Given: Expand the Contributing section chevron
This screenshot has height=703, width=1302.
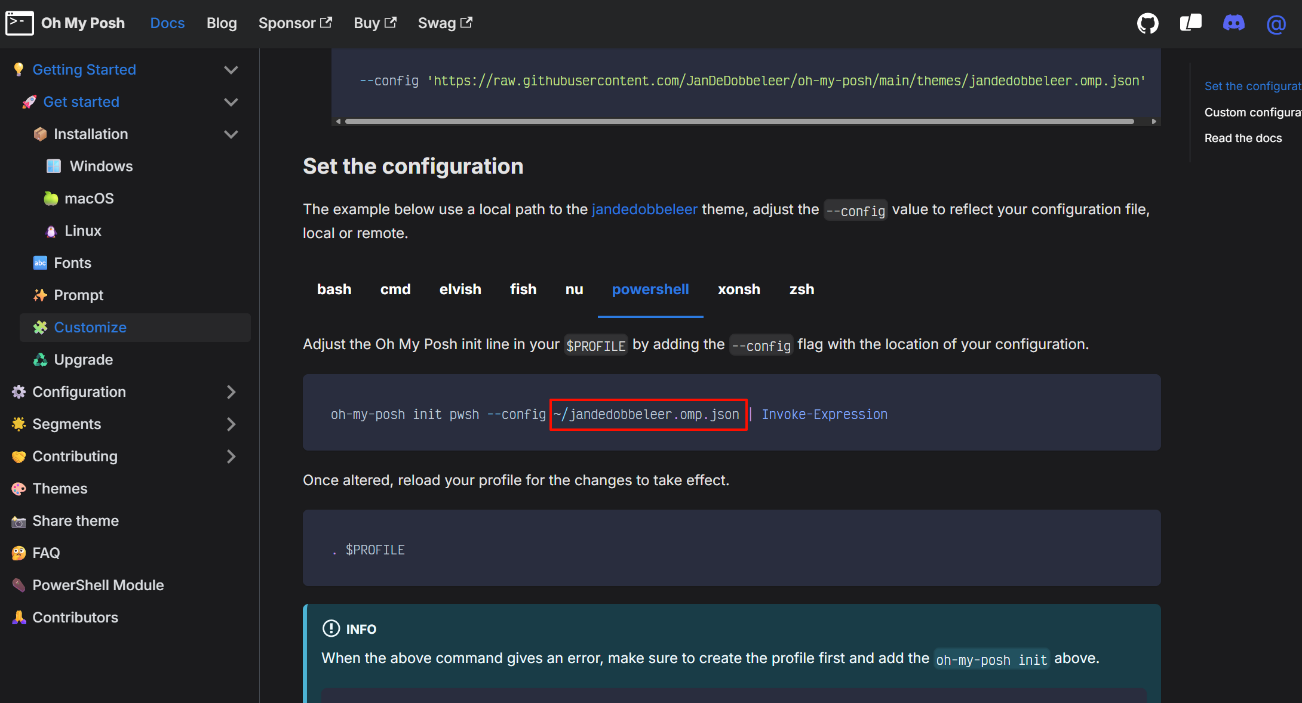Looking at the screenshot, I should (x=231, y=457).
